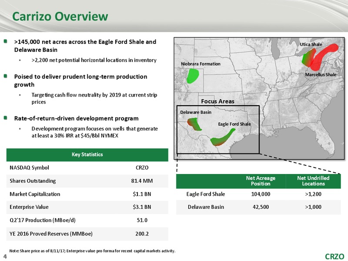Select the 'Delaware Basin' table row label
348x261 pixels.
click(206, 207)
